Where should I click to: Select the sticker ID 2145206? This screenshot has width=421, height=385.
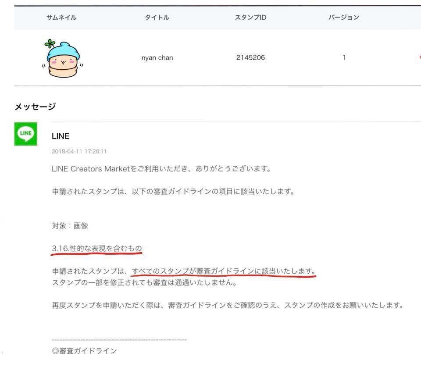click(x=250, y=57)
